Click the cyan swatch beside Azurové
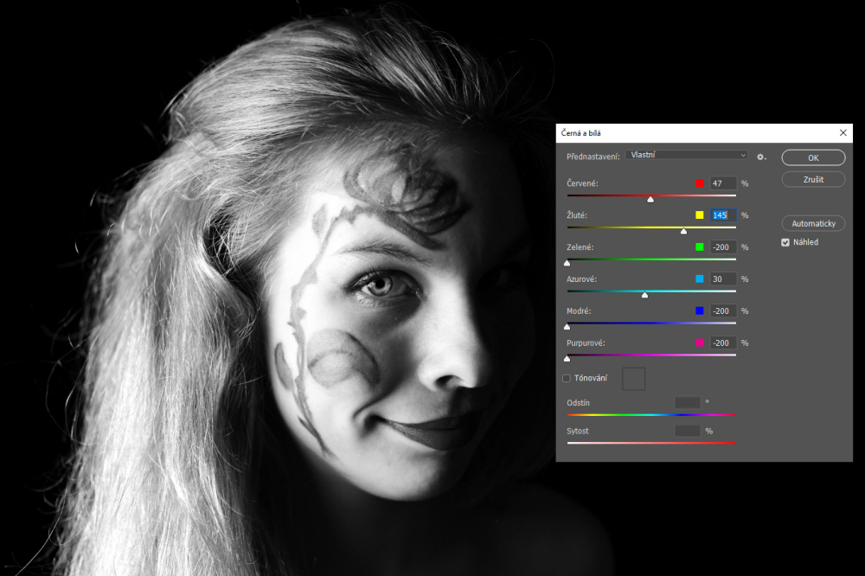 click(x=700, y=279)
